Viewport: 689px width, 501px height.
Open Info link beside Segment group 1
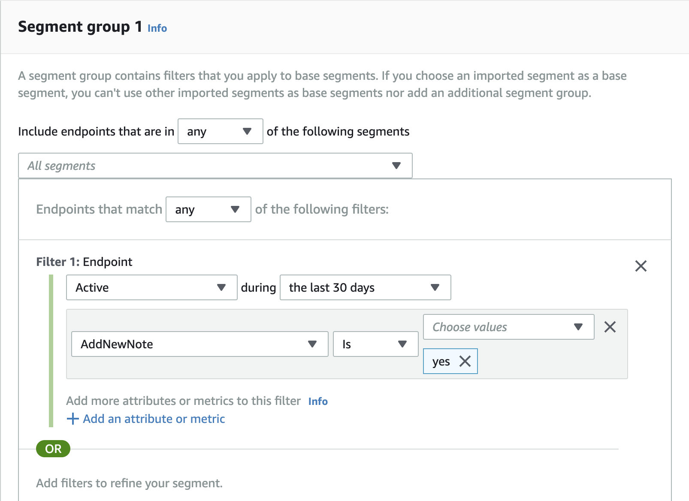point(157,28)
